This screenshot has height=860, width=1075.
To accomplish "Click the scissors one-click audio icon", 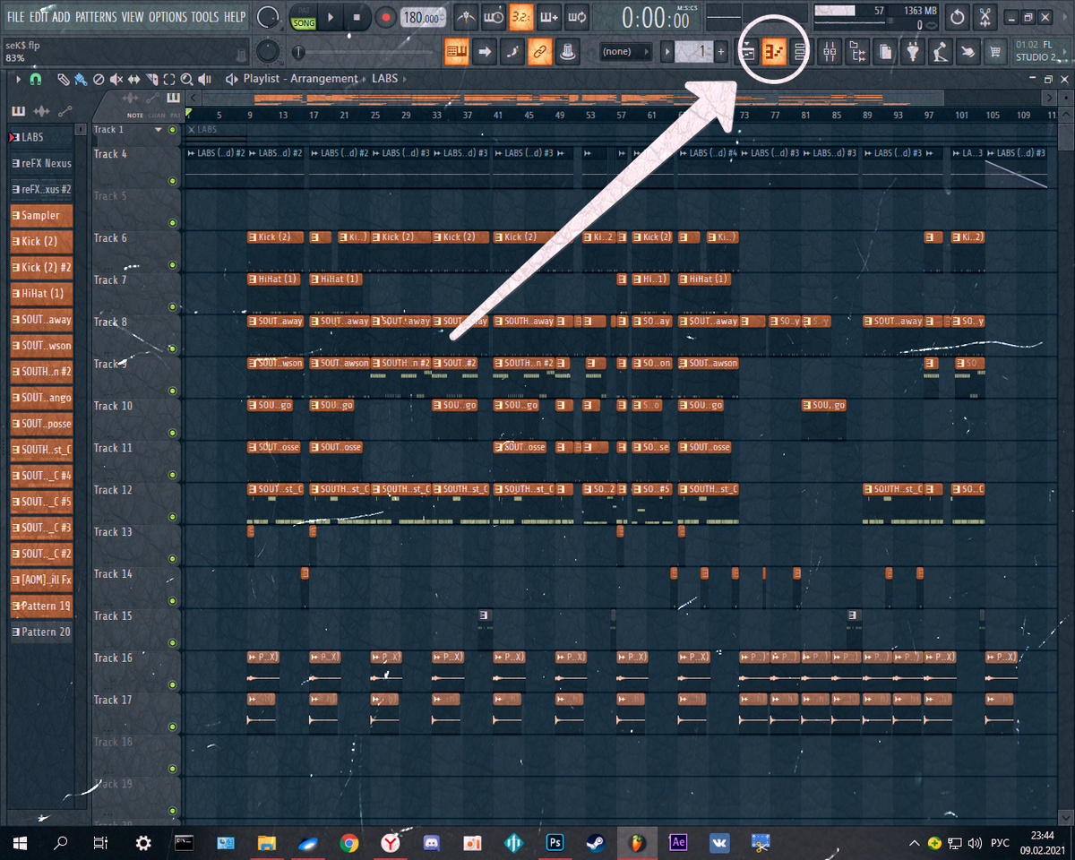I will click(985, 16).
